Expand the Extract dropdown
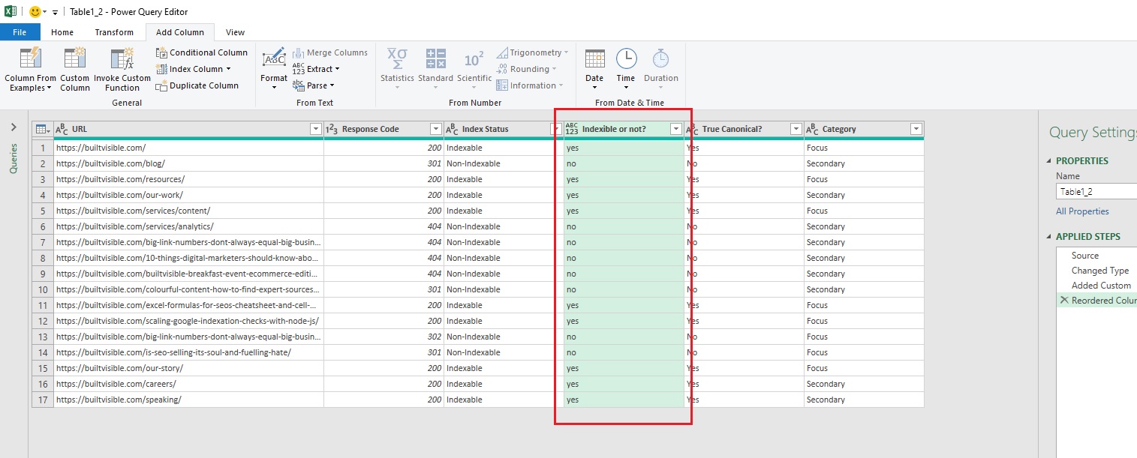 point(335,68)
